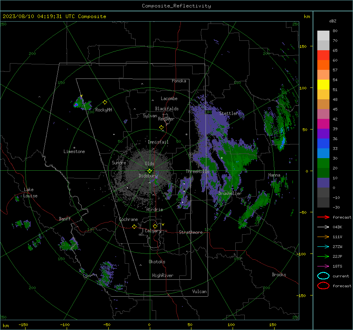The image size is (353, 330).
Task: Click the yellow diamond marker below RedDeer
Action: click(162, 128)
